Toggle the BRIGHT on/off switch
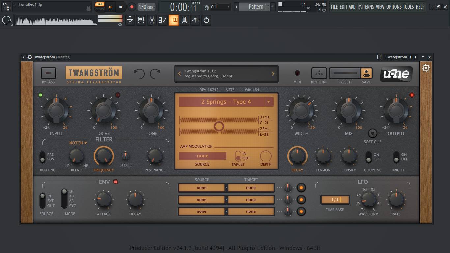This screenshot has height=253, width=450. (x=396, y=157)
